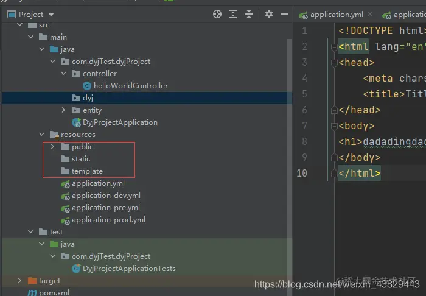Hide the Project panel with the minus icon
The image size is (426, 296).
(285, 14)
